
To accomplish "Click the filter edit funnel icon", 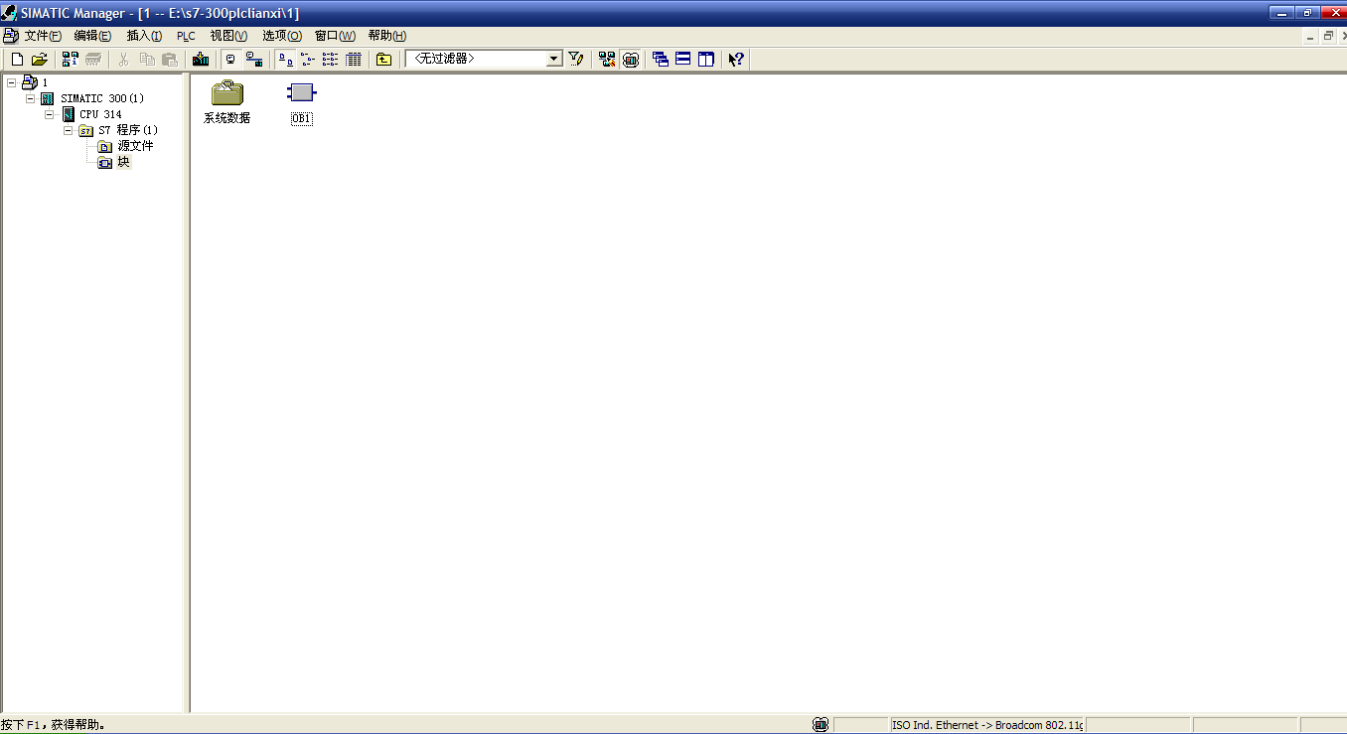I will coord(576,60).
